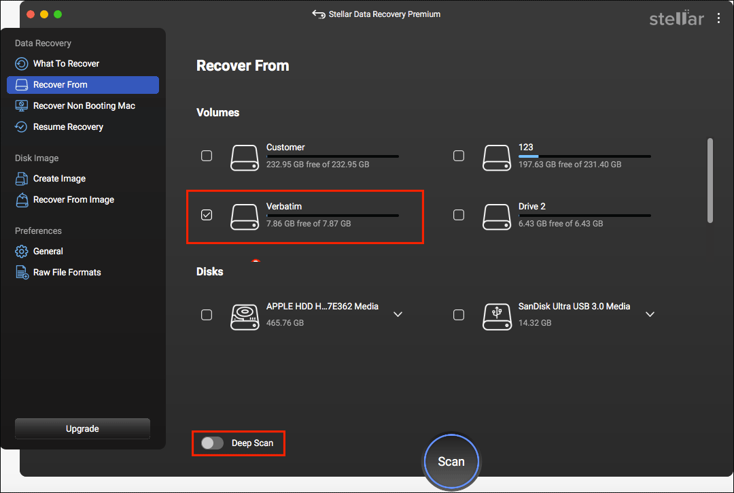Click the Recover From Image icon
This screenshot has width=734, height=493.
click(22, 199)
